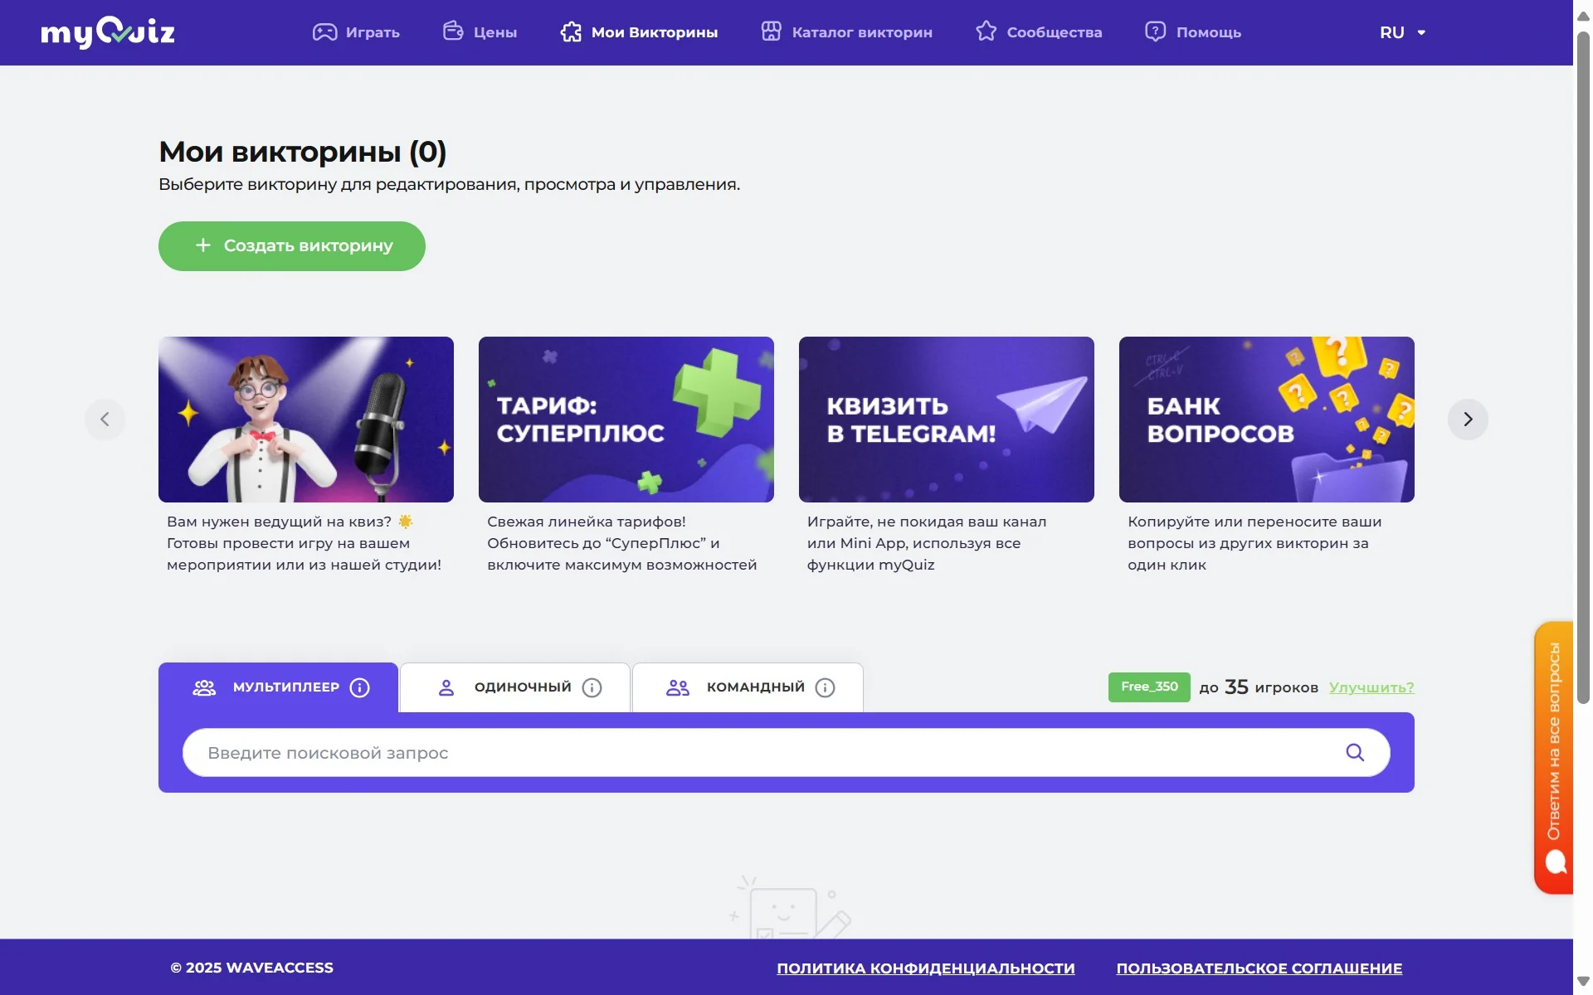The width and height of the screenshot is (1593, 995).
Task: Click the Улучшить? upgrade link
Action: (1371, 687)
